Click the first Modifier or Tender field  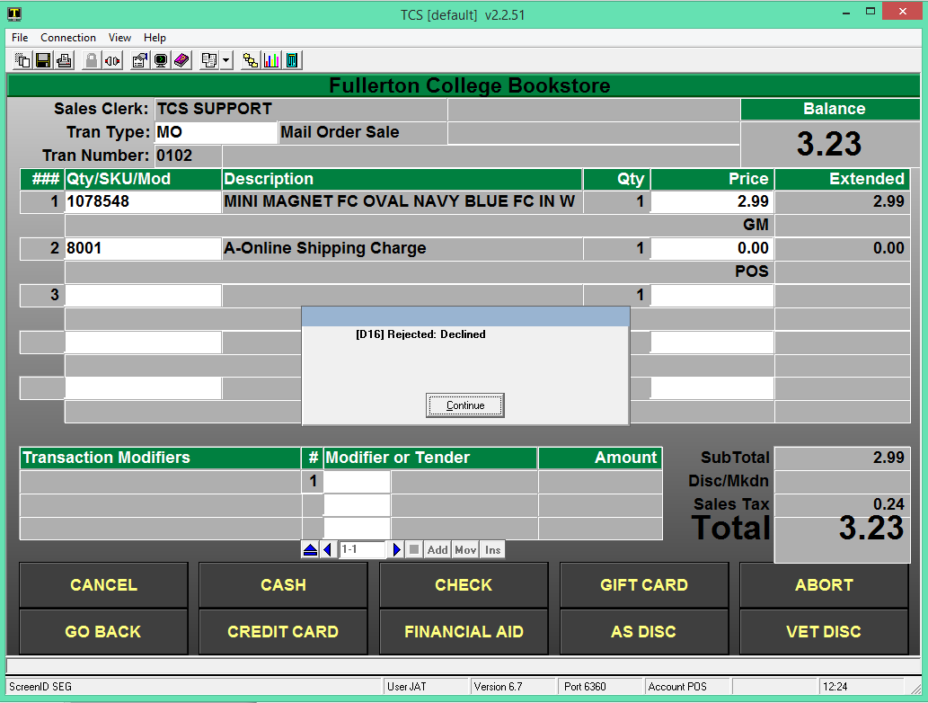357,482
